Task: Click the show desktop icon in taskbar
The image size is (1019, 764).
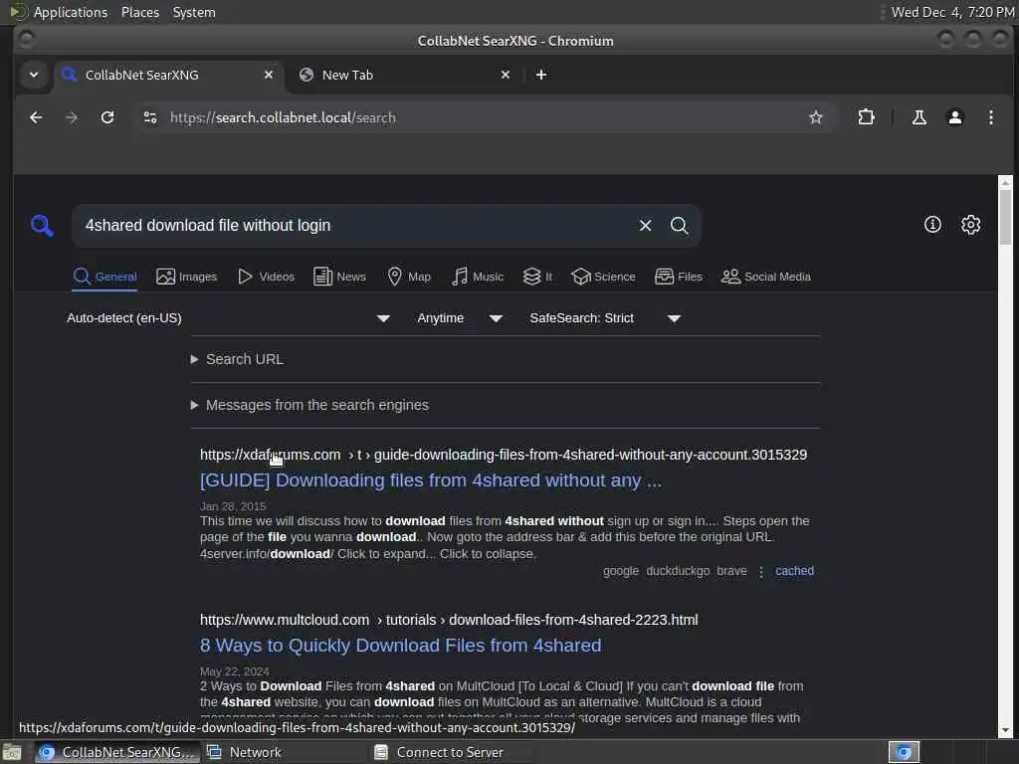Action: pyautogui.click(x=12, y=753)
